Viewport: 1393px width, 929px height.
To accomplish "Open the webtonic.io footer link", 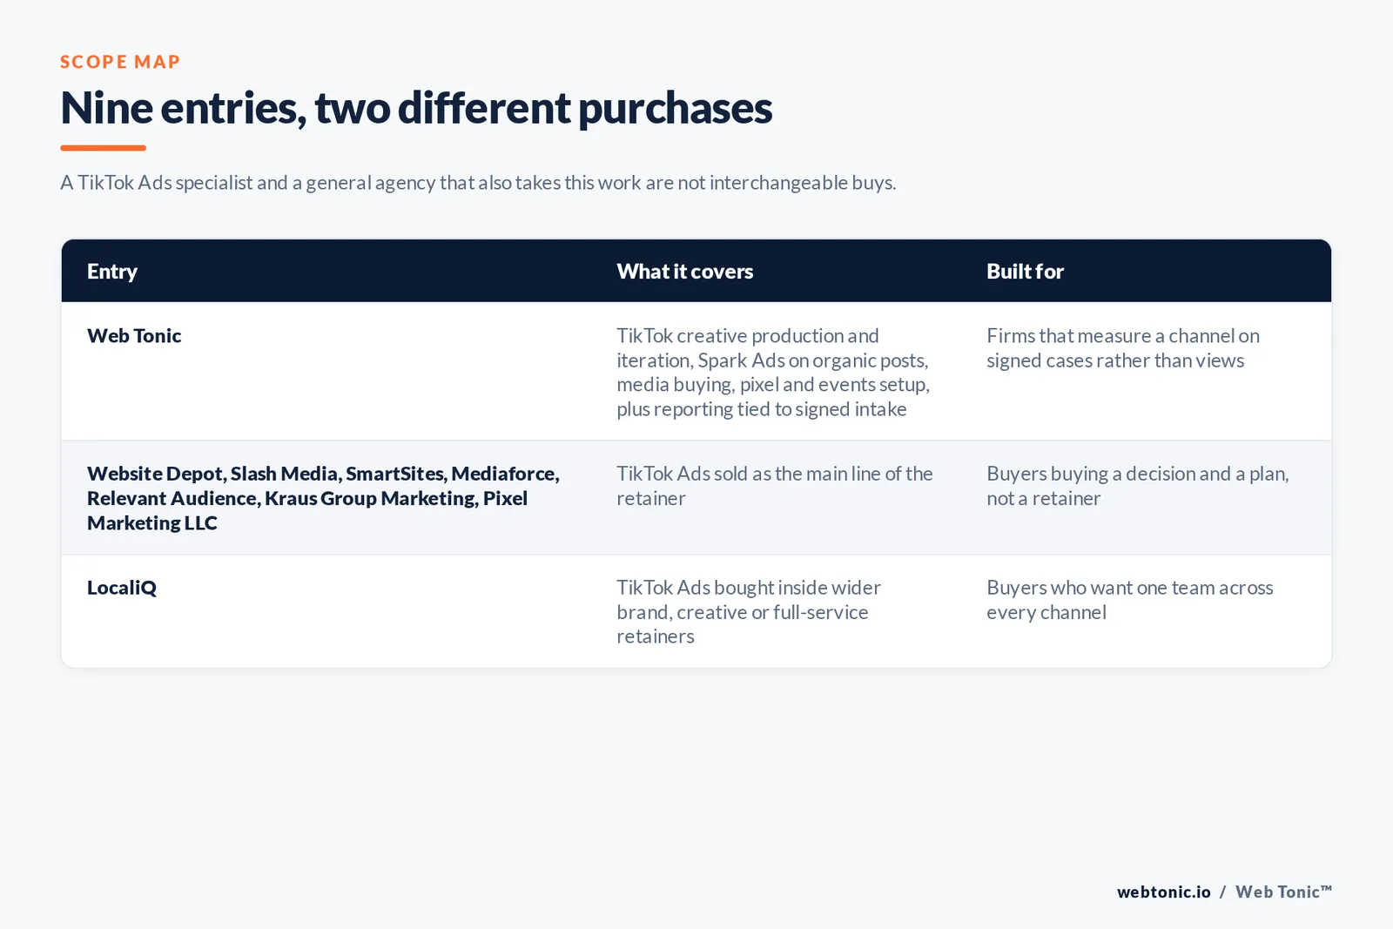I will (x=1164, y=892).
